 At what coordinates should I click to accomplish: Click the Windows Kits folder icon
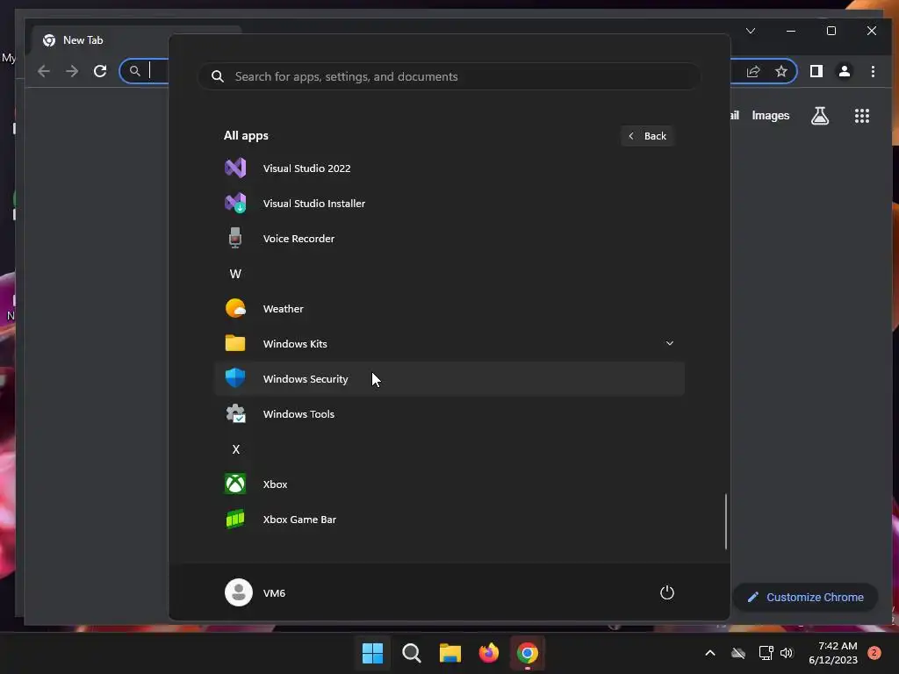[235, 343]
